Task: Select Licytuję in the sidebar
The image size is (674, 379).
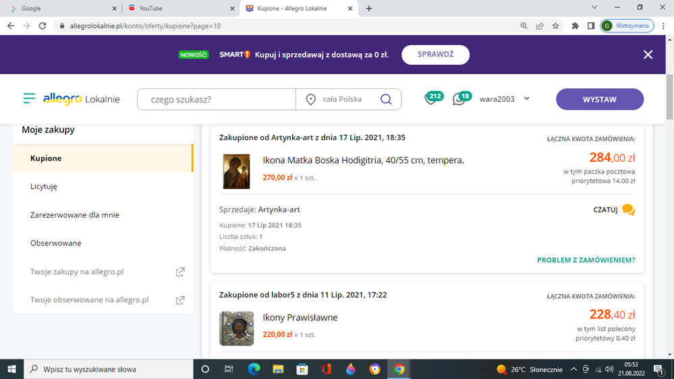Action: click(x=43, y=187)
